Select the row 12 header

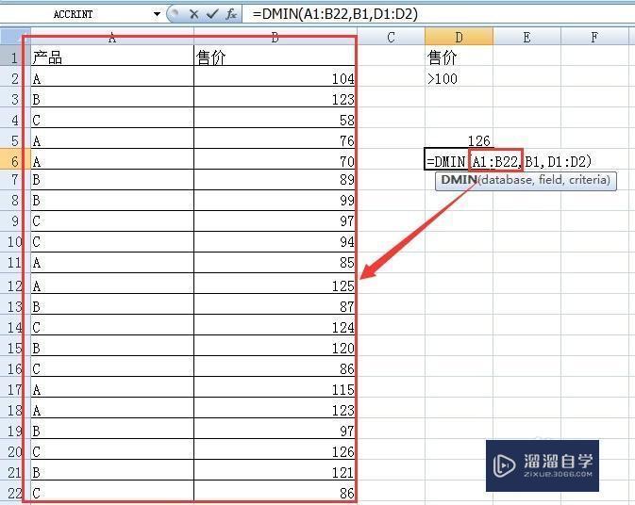(x=15, y=284)
